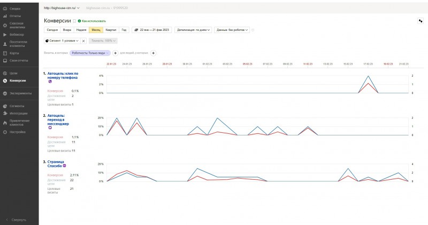Click the top-right chart view toggle icon
The height and width of the screenshot is (225, 428).
point(421,21)
